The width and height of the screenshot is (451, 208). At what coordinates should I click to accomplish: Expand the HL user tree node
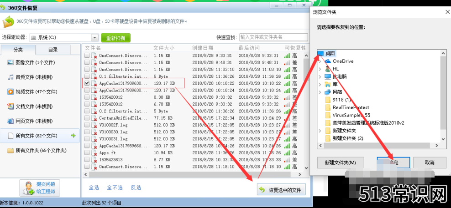click(x=320, y=69)
